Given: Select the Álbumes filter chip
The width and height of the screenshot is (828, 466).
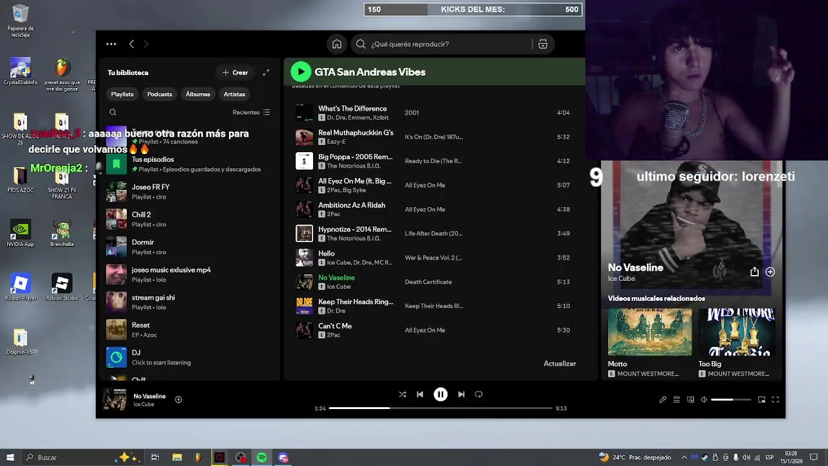Looking at the screenshot, I should (x=198, y=94).
